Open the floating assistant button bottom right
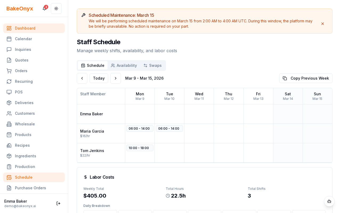The width and height of the screenshot is (341, 213). pyautogui.click(x=329, y=202)
